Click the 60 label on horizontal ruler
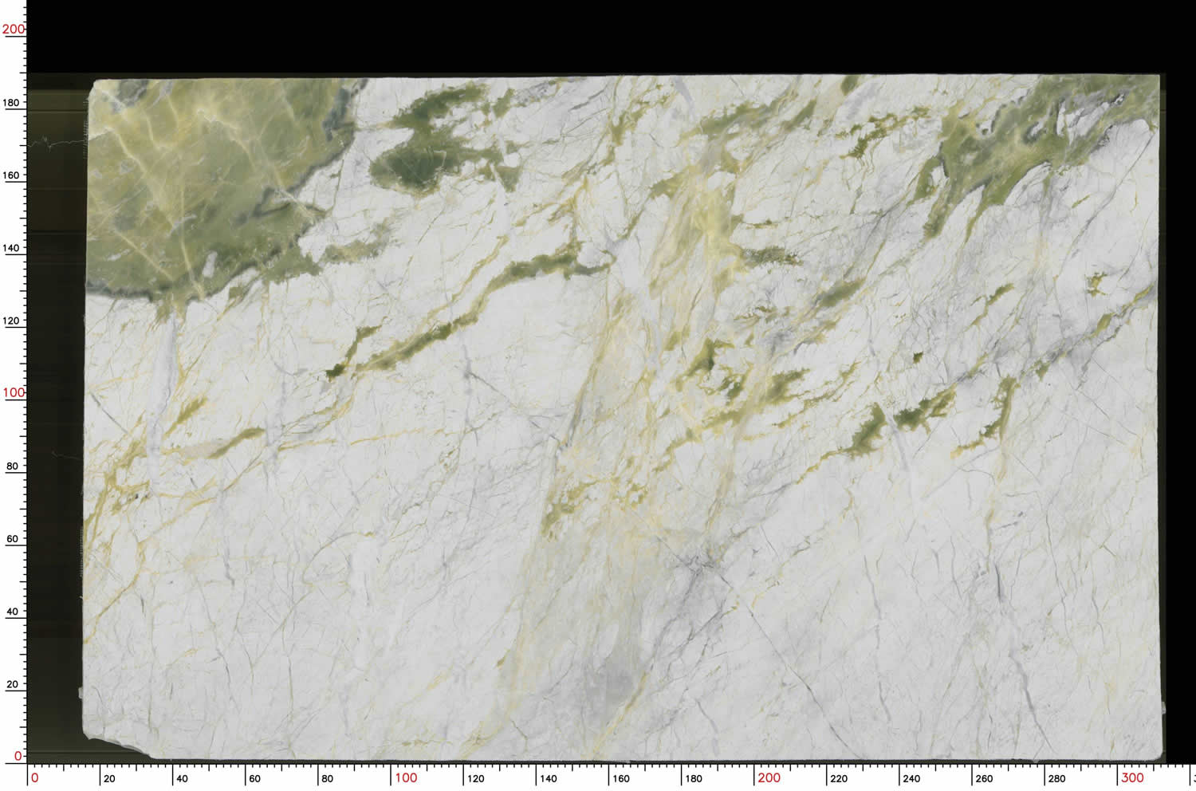 click(254, 778)
